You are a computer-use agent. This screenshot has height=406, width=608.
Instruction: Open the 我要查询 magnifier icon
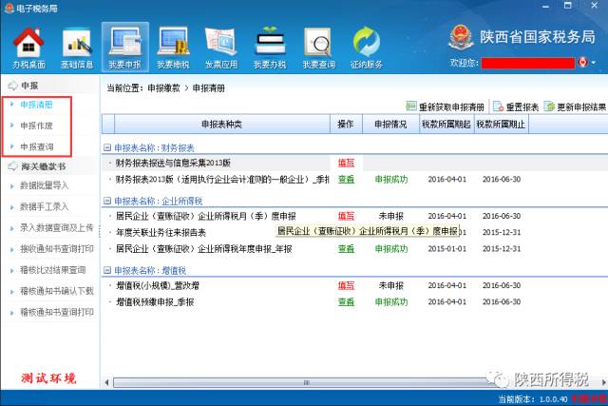coord(319,48)
